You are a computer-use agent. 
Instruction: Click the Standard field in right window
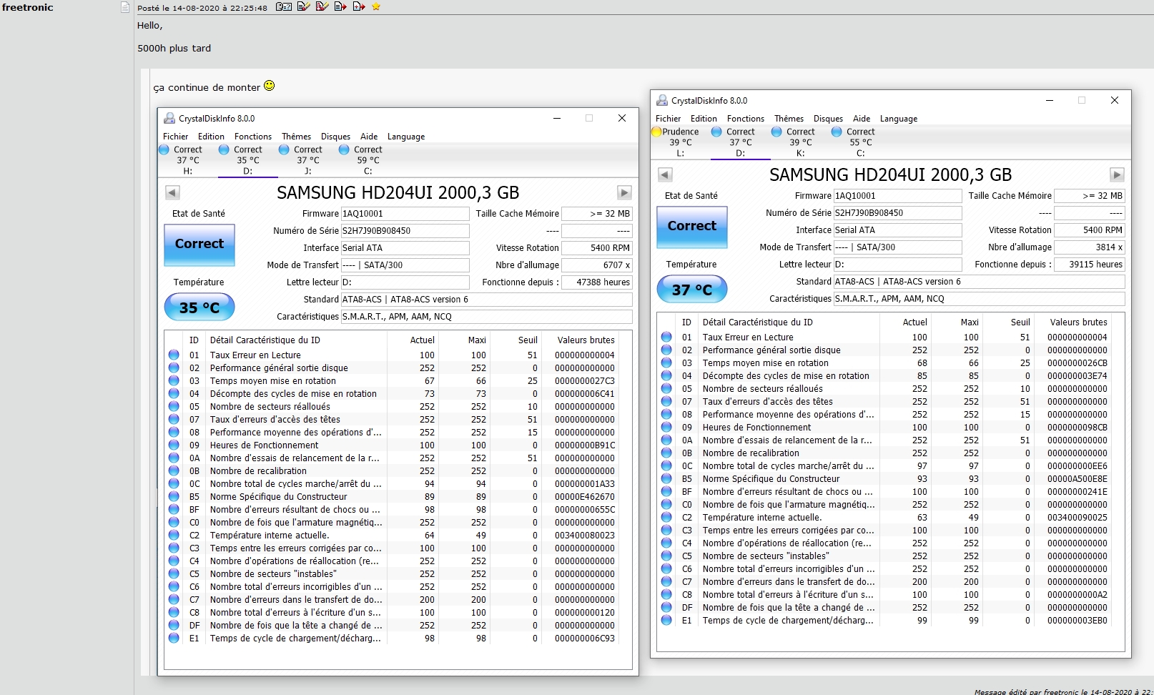pyautogui.click(x=980, y=282)
